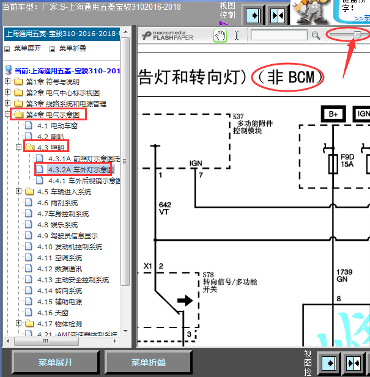Screen dimensions: 370x377
Task: Click the zoom slider thumb in FlashPaper toolbar
Action: pyautogui.click(x=358, y=35)
